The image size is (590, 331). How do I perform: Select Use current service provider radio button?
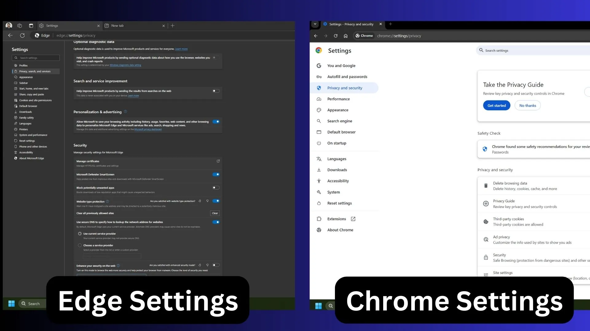coord(80,234)
